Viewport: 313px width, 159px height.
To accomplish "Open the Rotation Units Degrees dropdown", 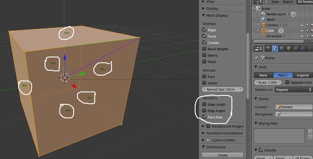I will pos(294,90).
